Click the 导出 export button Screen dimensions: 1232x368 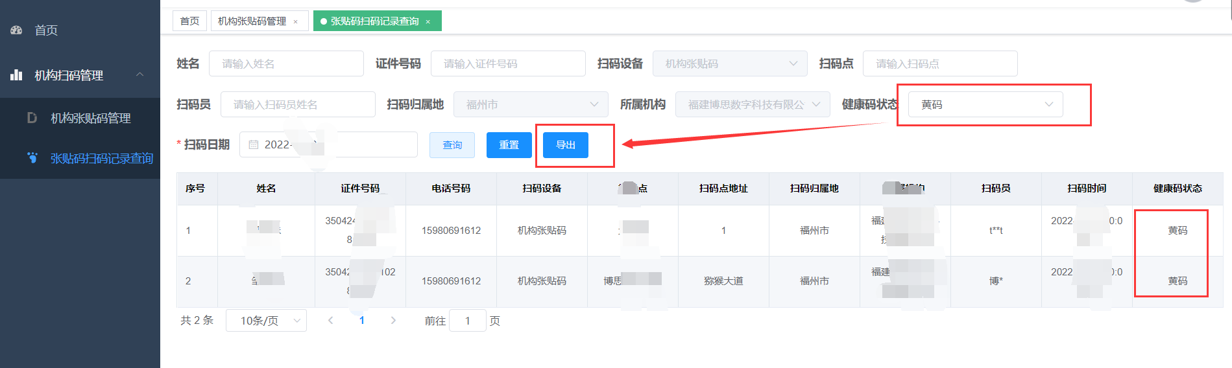[565, 144]
